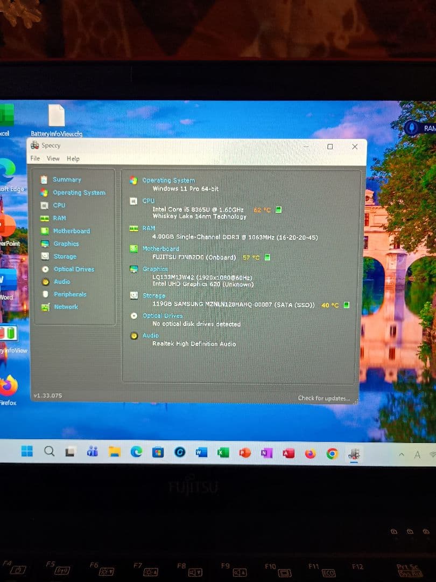
Task: Launch Word from the taskbar
Action: click(x=201, y=453)
